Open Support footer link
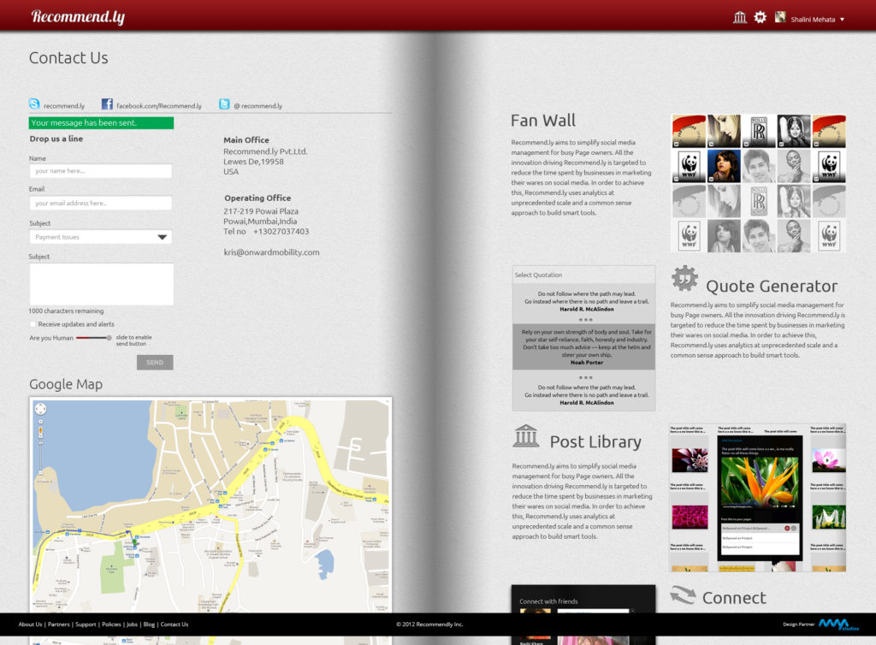The height and width of the screenshot is (645, 876). 86,624
